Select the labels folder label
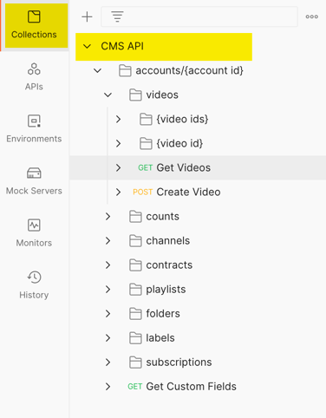Image resolution: width=326 pixels, height=418 pixels. (160, 337)
